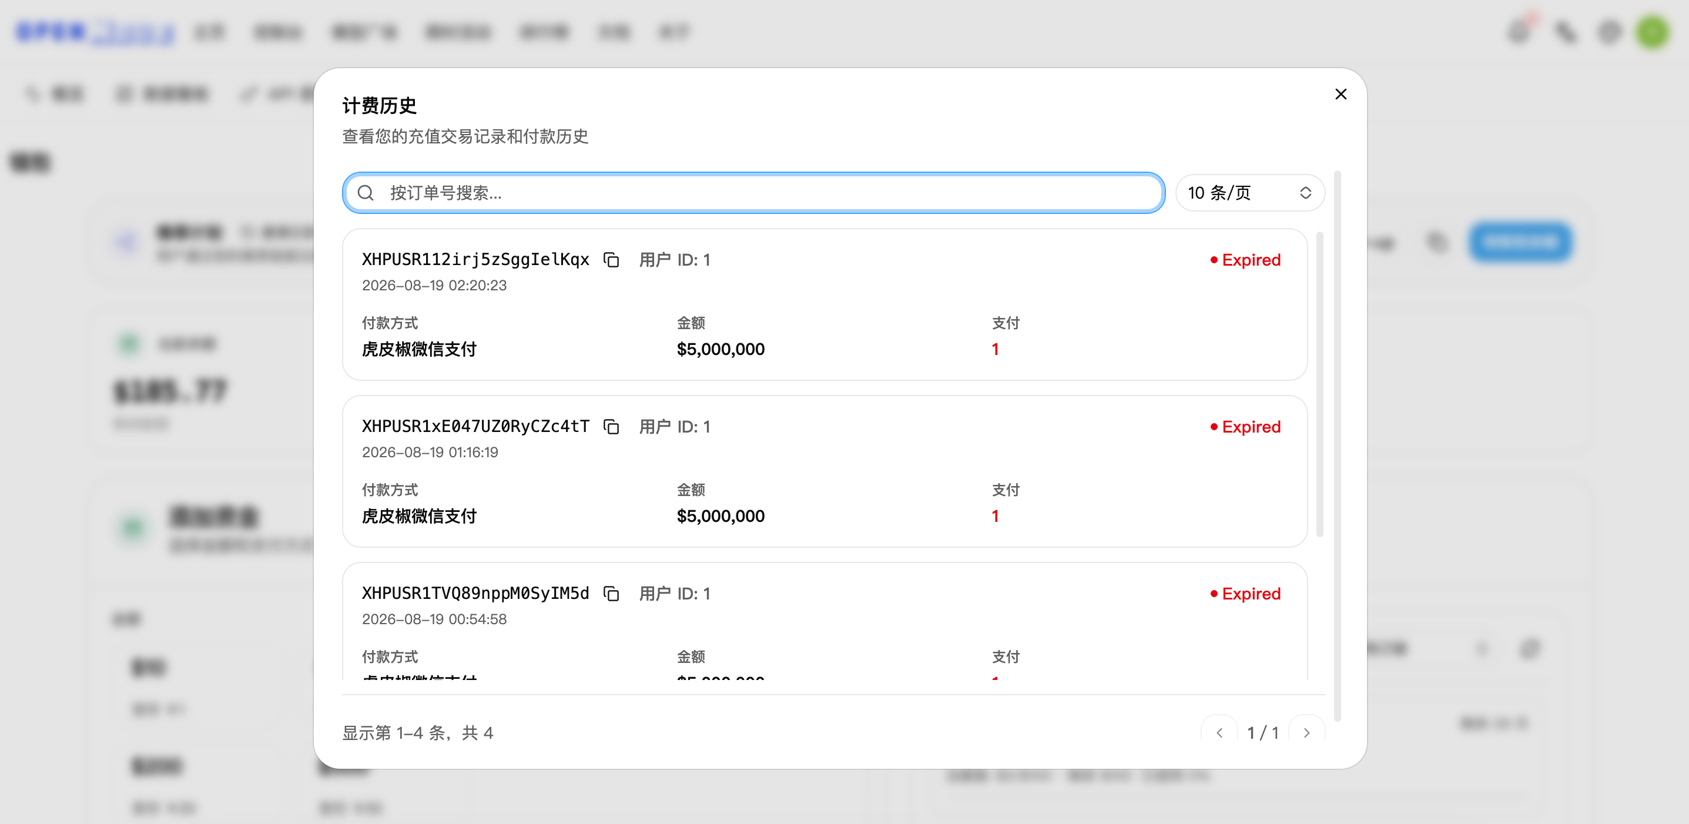Copy order number XHPUSR112irj5zSggIelKqx
Image resolution: width=1689 pixels, height=824 pixels.
point(611,260)
